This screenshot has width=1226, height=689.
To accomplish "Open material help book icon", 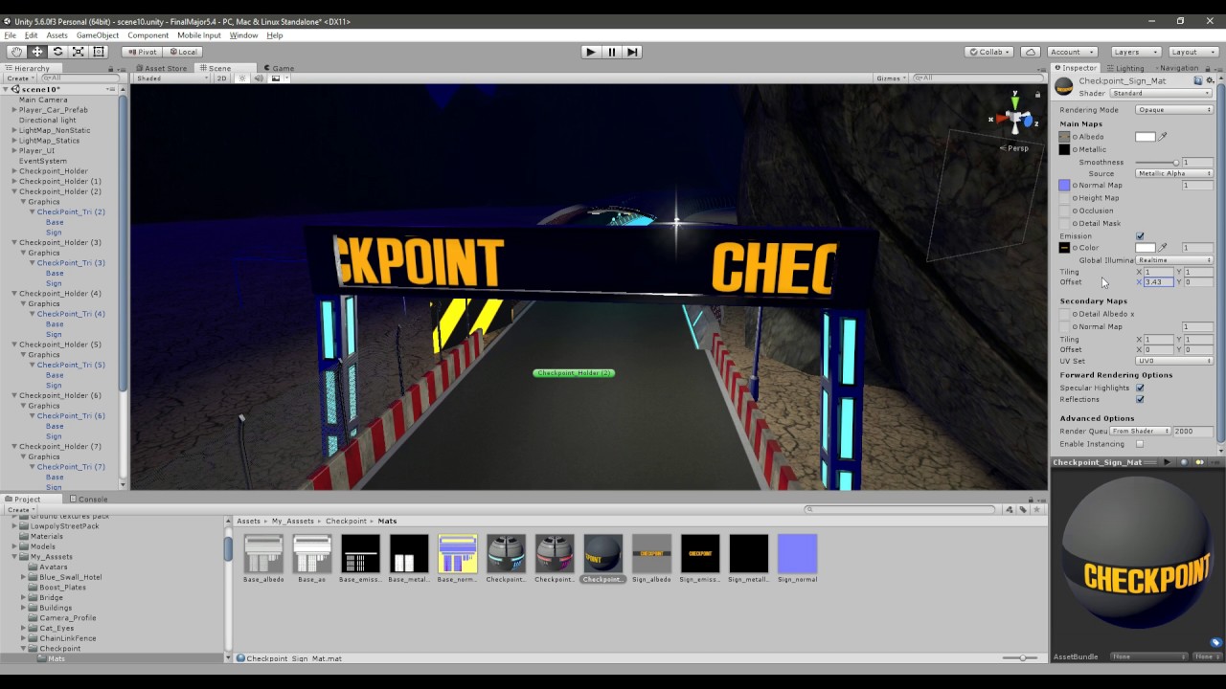I will pyautogui.click(x=1198, y=81).
